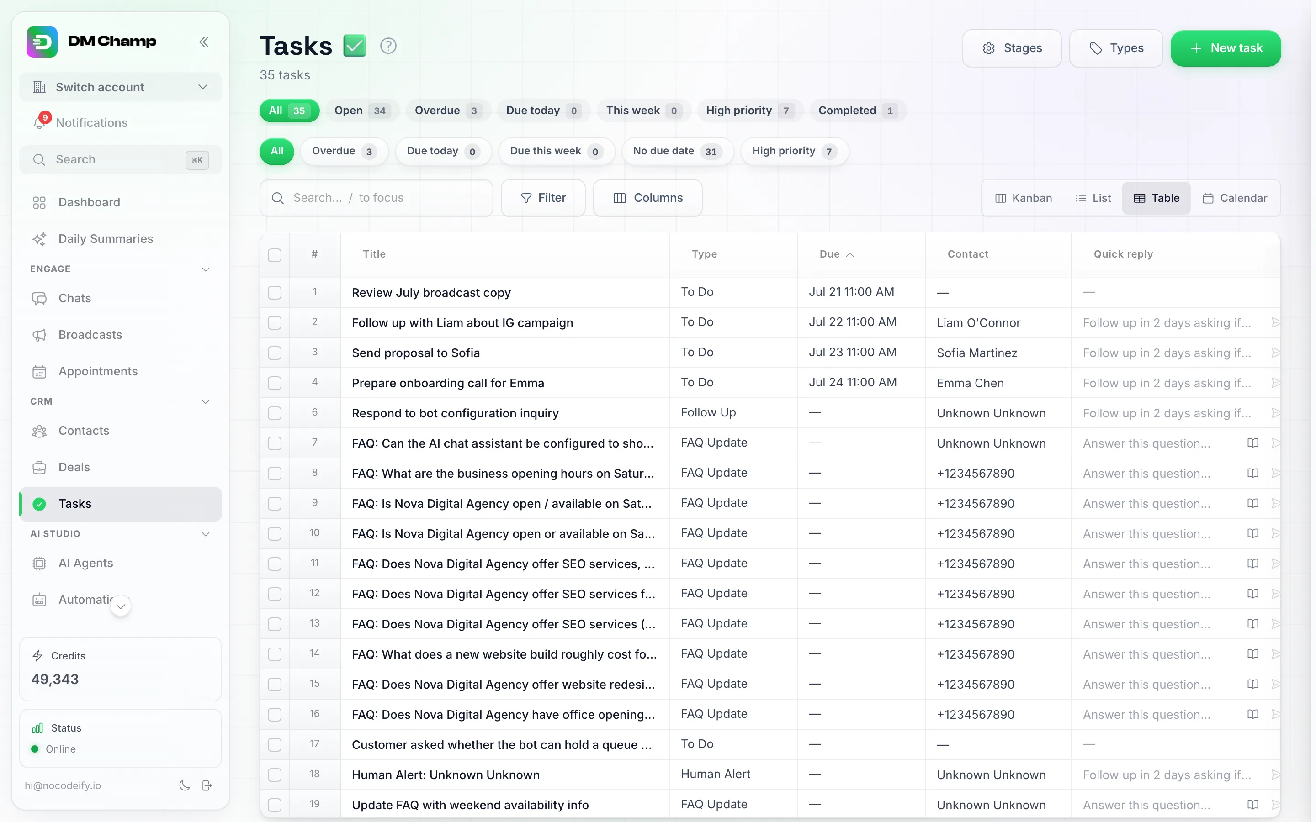Collapse the sidebar with double-chevron icon
Viewport: 1316px width, 822px height.
tap(204, 42)
